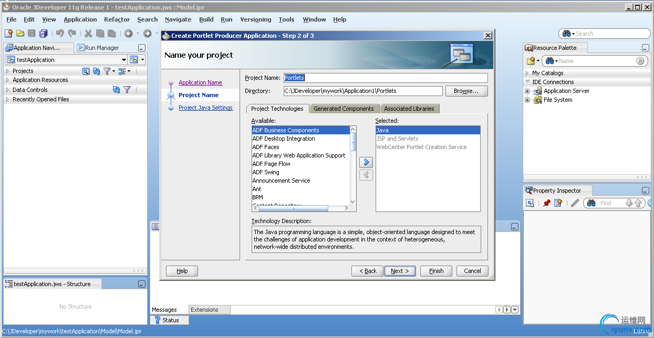Click the Projects search/properties icon
Screen dimensions: 654x338
point(86,71)
